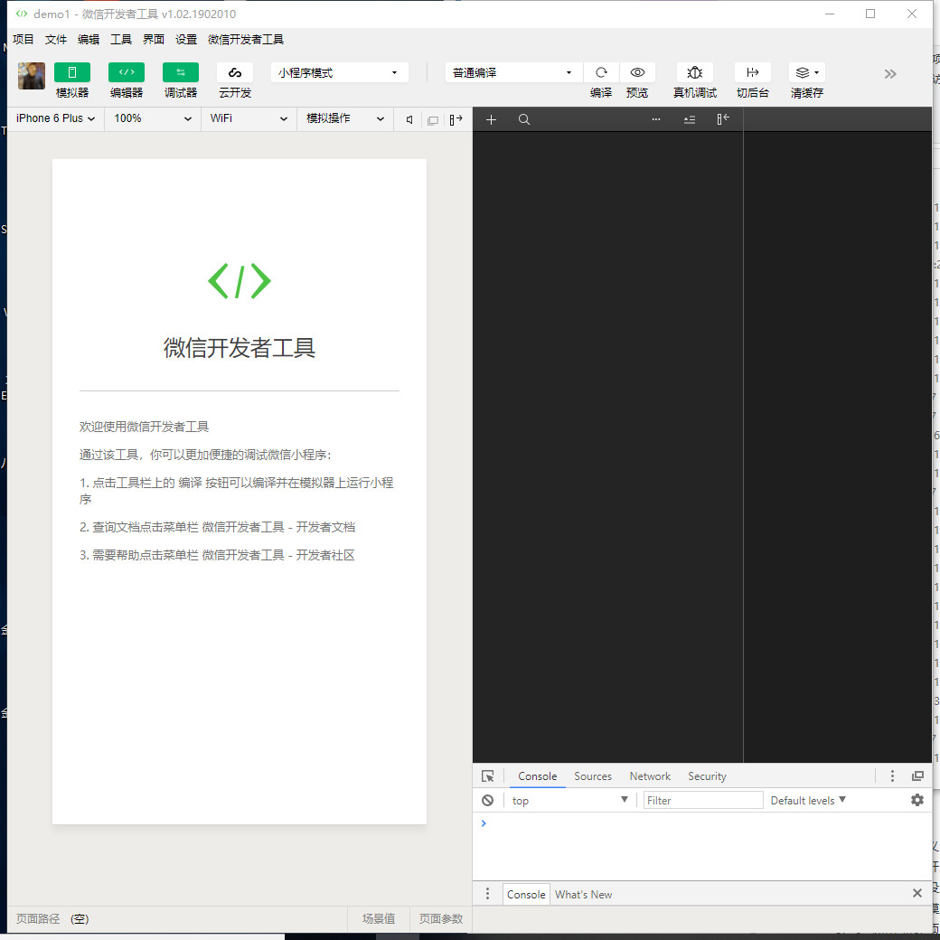The width and height of the screenshot is (940, 940).
Task: Click the 需要帮助 developer community instruction line
Action: (x=217, y=555)
